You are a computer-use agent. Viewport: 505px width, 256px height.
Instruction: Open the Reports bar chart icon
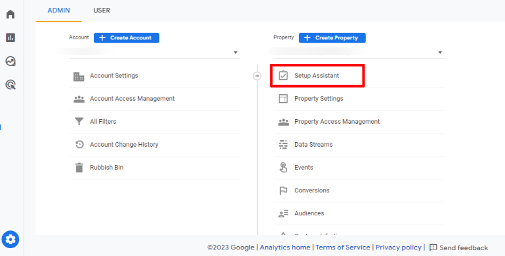(x=10, y=37)
